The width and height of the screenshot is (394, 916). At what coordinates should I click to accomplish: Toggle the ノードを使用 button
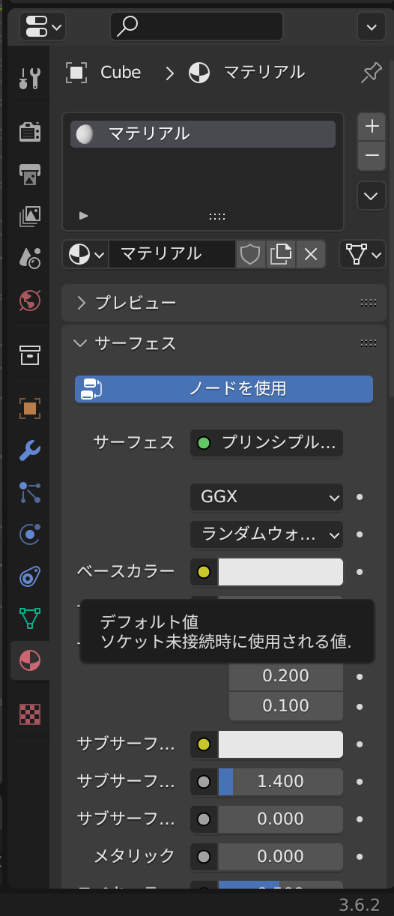224,389
